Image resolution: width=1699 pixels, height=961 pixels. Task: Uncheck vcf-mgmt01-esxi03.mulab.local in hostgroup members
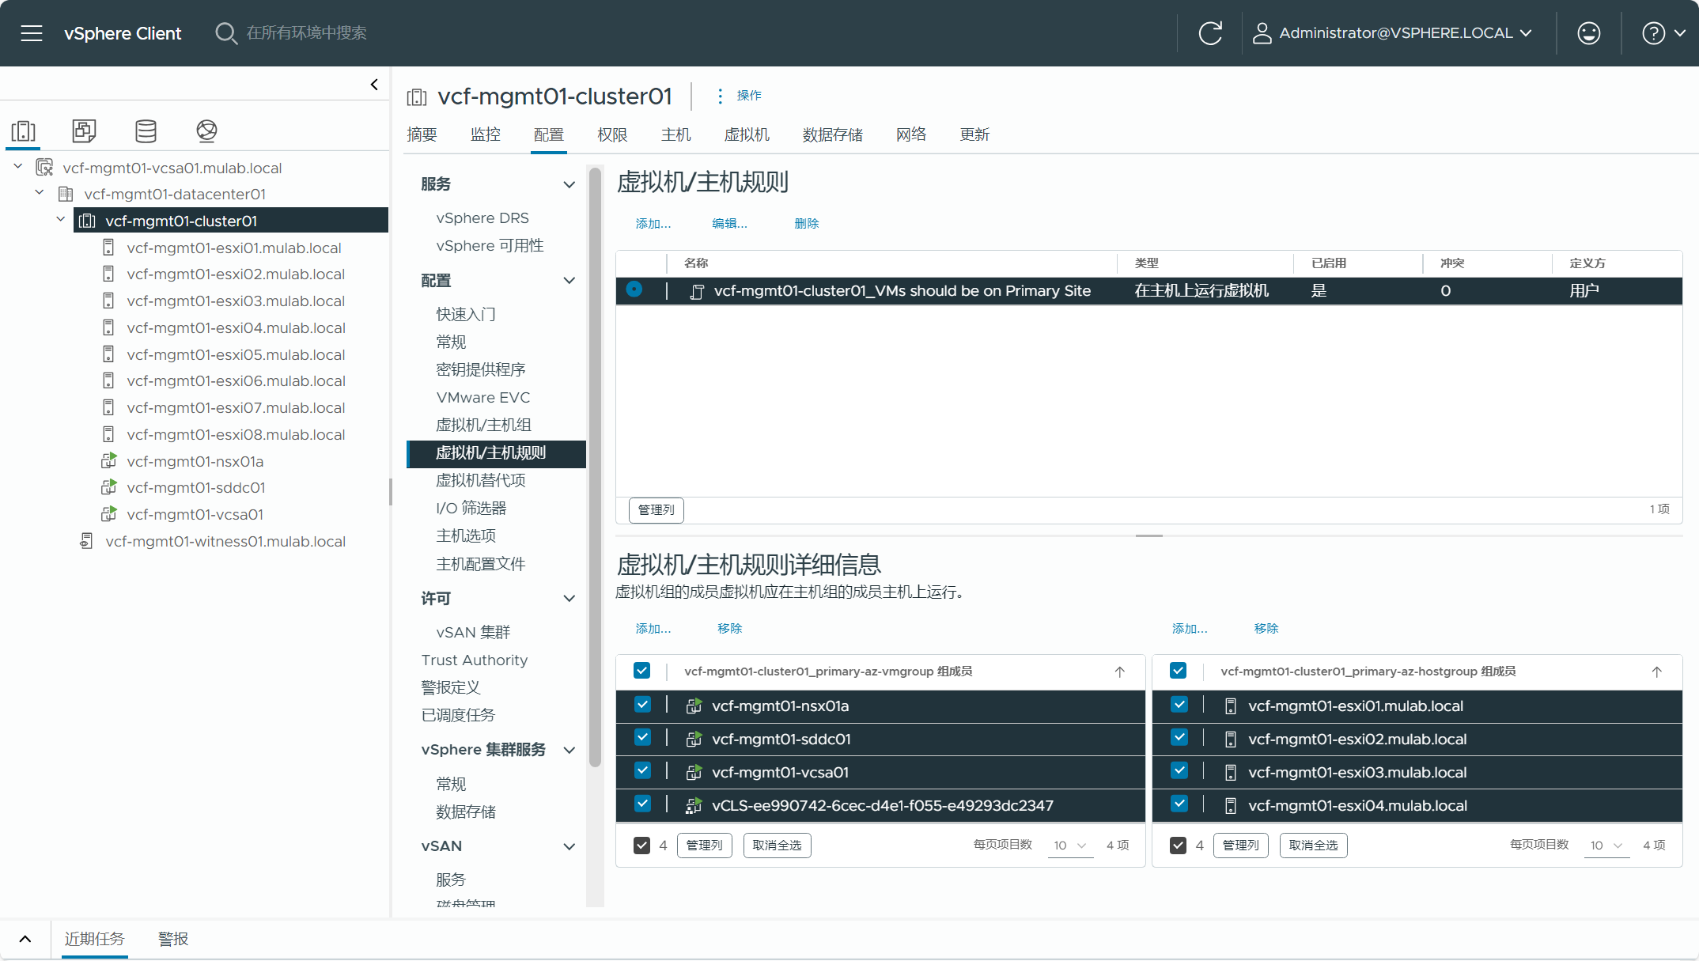(1179, 771)
